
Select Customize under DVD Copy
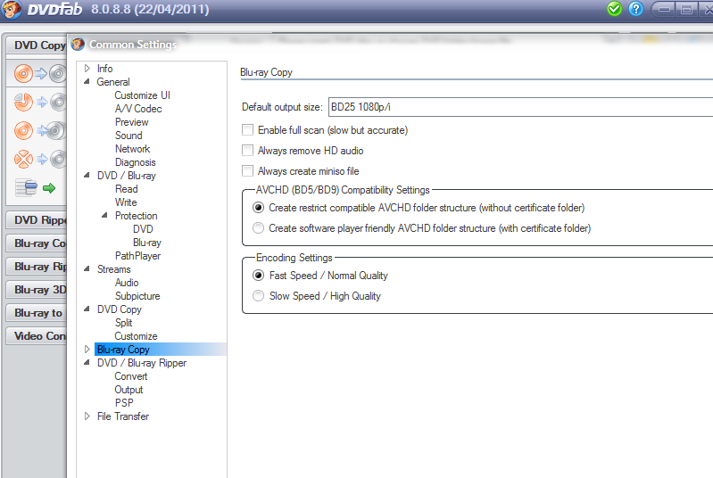[136, 336]
